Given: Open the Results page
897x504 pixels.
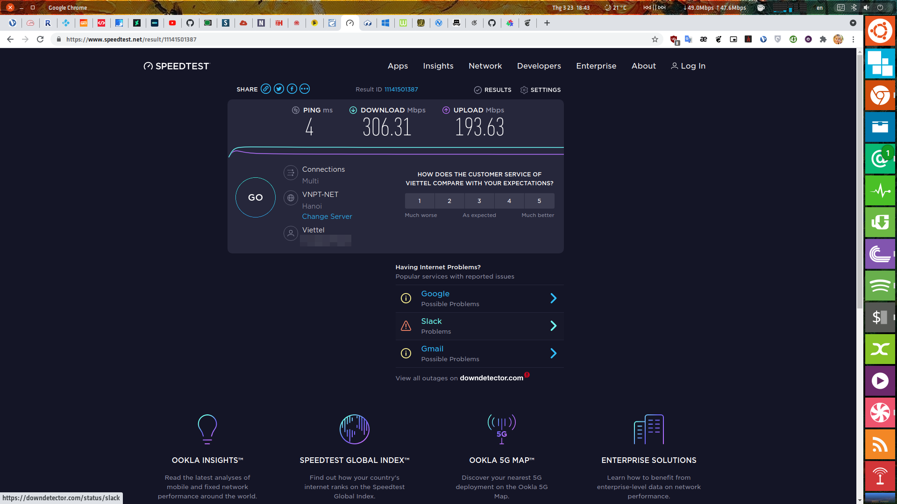Looking at the screenshot, I should (493, 90).
